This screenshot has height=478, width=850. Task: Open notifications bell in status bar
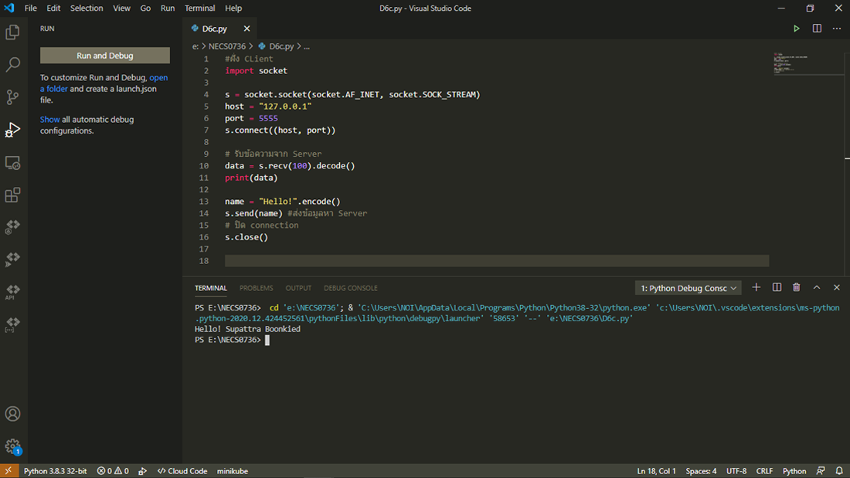pos(838,471)
